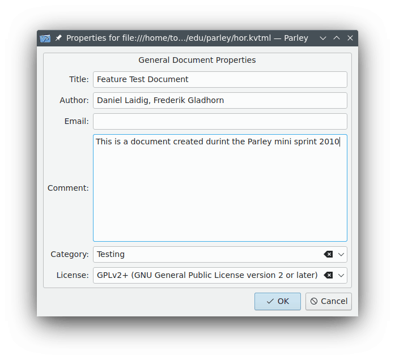Maximize the Properties dialog

(x=337, y=38)
